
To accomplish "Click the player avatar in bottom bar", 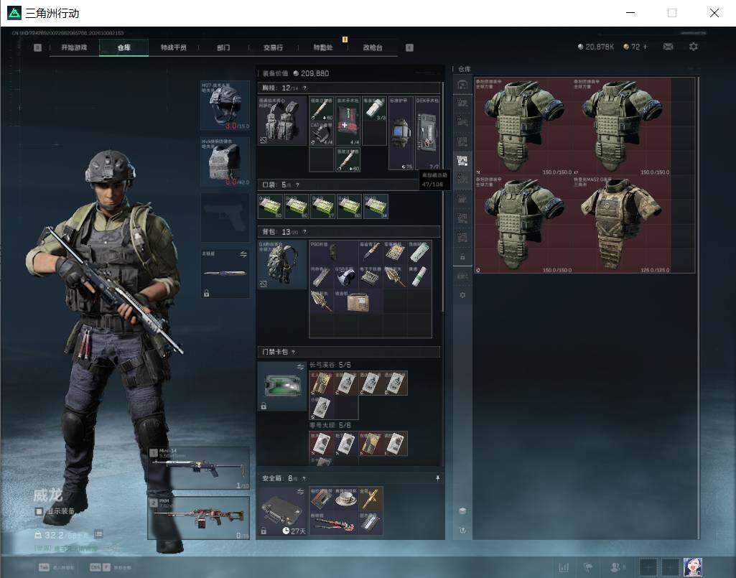I will click(x=692, y=567).
